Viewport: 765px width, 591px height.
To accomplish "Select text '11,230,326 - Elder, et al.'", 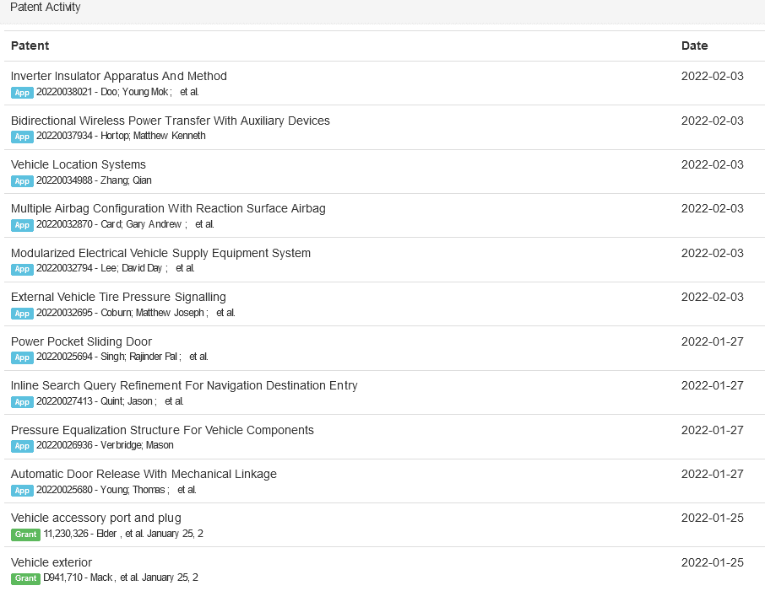I will pos(94,534).
